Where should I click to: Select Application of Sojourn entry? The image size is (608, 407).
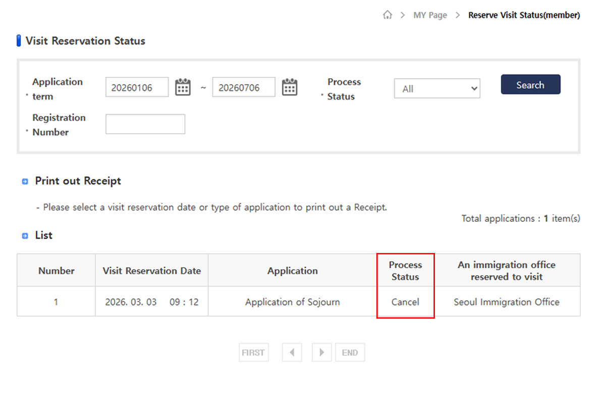(x=292, y=302)
